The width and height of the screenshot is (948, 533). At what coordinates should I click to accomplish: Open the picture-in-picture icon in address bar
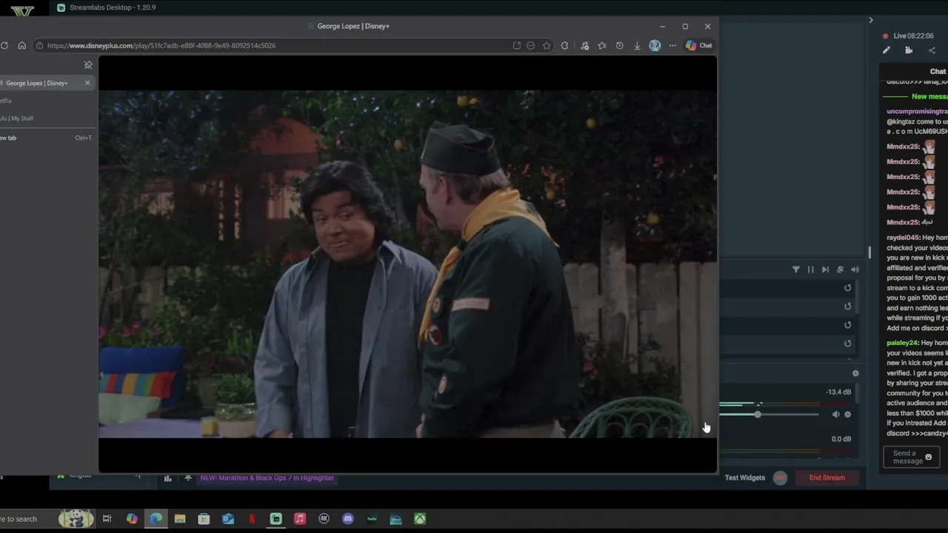516,45
